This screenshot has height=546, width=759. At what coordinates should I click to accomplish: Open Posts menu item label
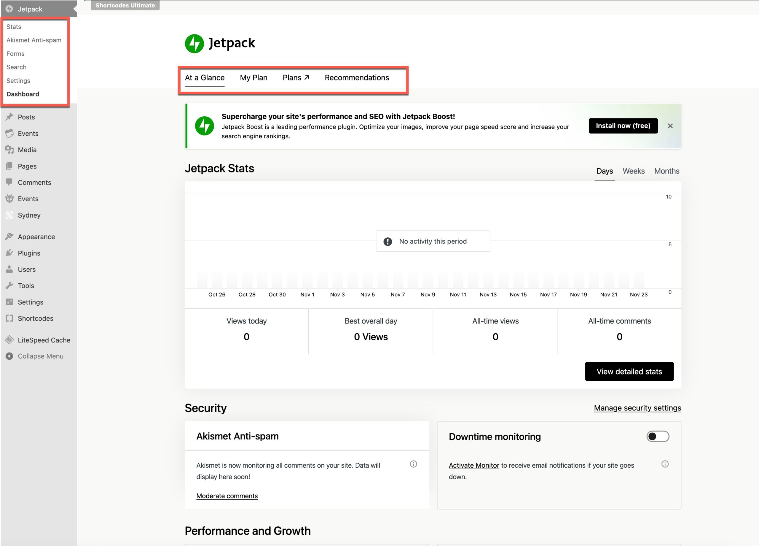coord(26,117)
